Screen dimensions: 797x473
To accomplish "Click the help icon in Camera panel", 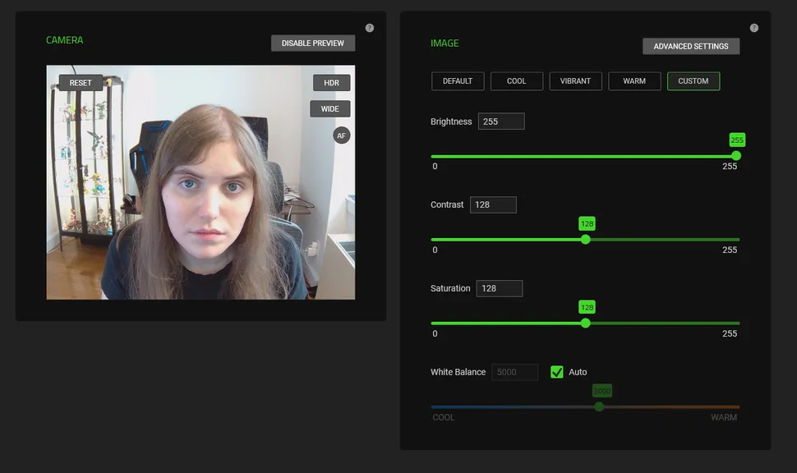I will click(370, 28).
